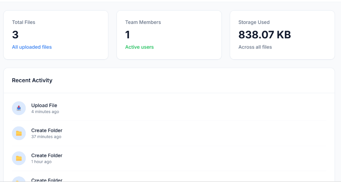Screen dimensions: 341x182
Task: Select the Total Files card heading
Action: pyautogui.click(x=24, y=22)
